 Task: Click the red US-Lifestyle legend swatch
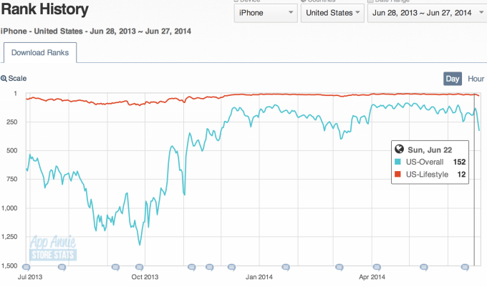tap(398, 174)
